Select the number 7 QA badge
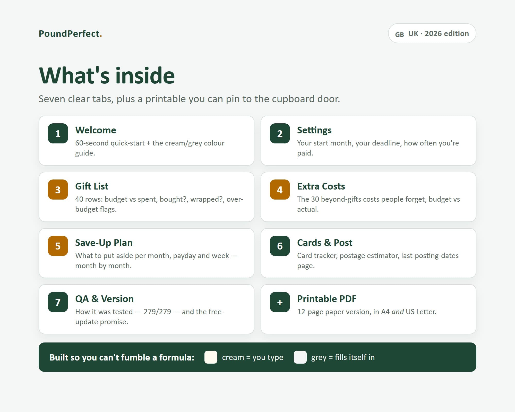 (58, 302)
